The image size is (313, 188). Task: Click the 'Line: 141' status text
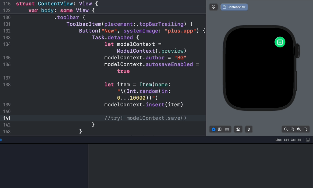coord(282,140)
